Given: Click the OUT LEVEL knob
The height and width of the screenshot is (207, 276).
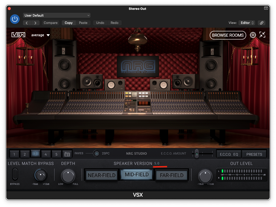Looking at the screenshot, I should tap(205, 176).
